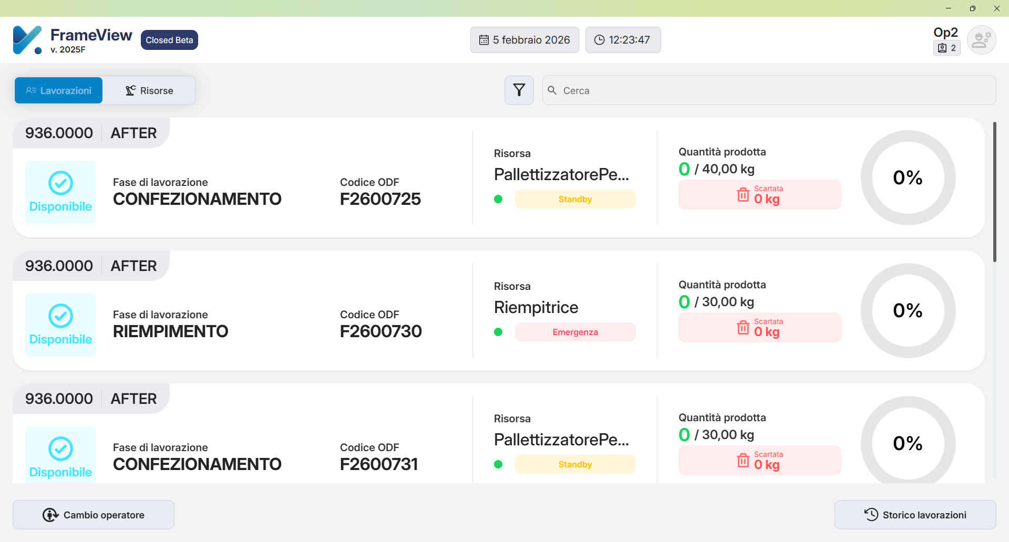Click the FrameView logo icon
Viewport: 1009px width, 542px height.
tap(27, 40)
